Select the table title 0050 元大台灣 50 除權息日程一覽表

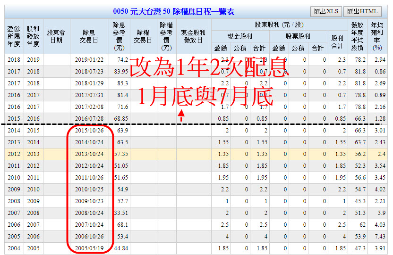point(173,11)
